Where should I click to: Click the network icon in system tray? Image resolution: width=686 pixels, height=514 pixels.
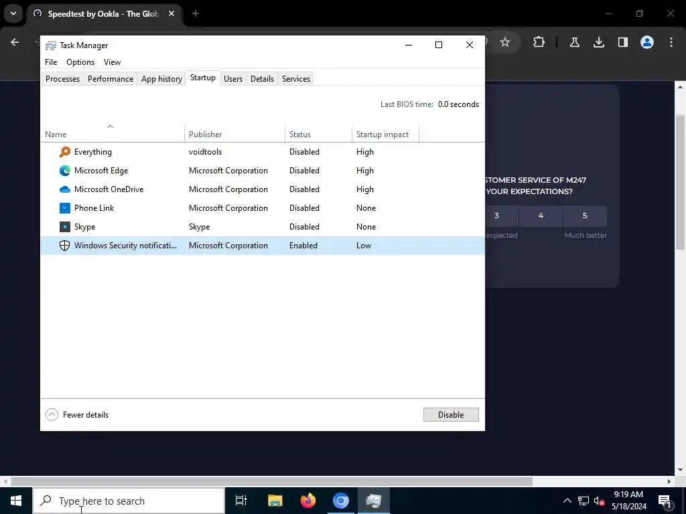pyautogui.click(x=584, y=501)
